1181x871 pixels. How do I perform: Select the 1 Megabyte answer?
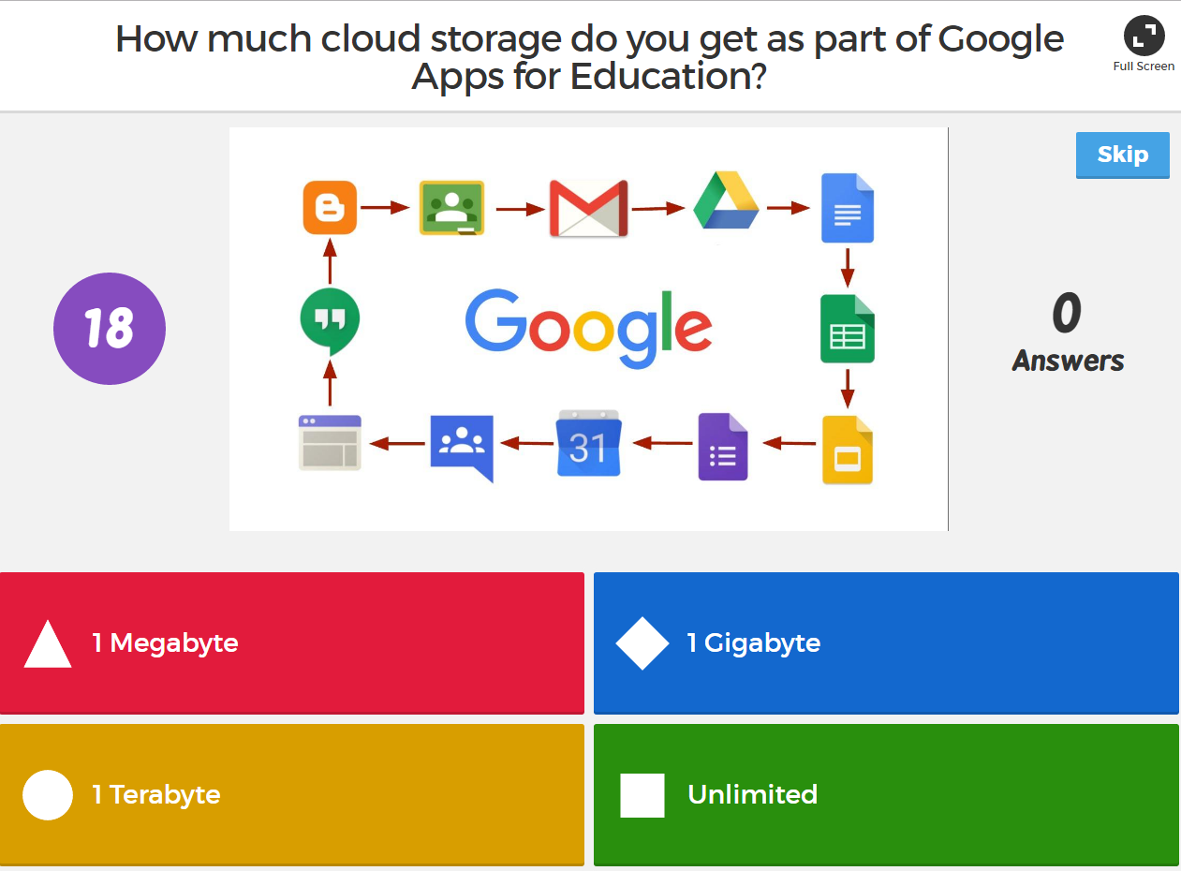291,642
